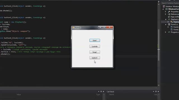Collapse the Elephant.cs file node

click(x=166, y=19)
